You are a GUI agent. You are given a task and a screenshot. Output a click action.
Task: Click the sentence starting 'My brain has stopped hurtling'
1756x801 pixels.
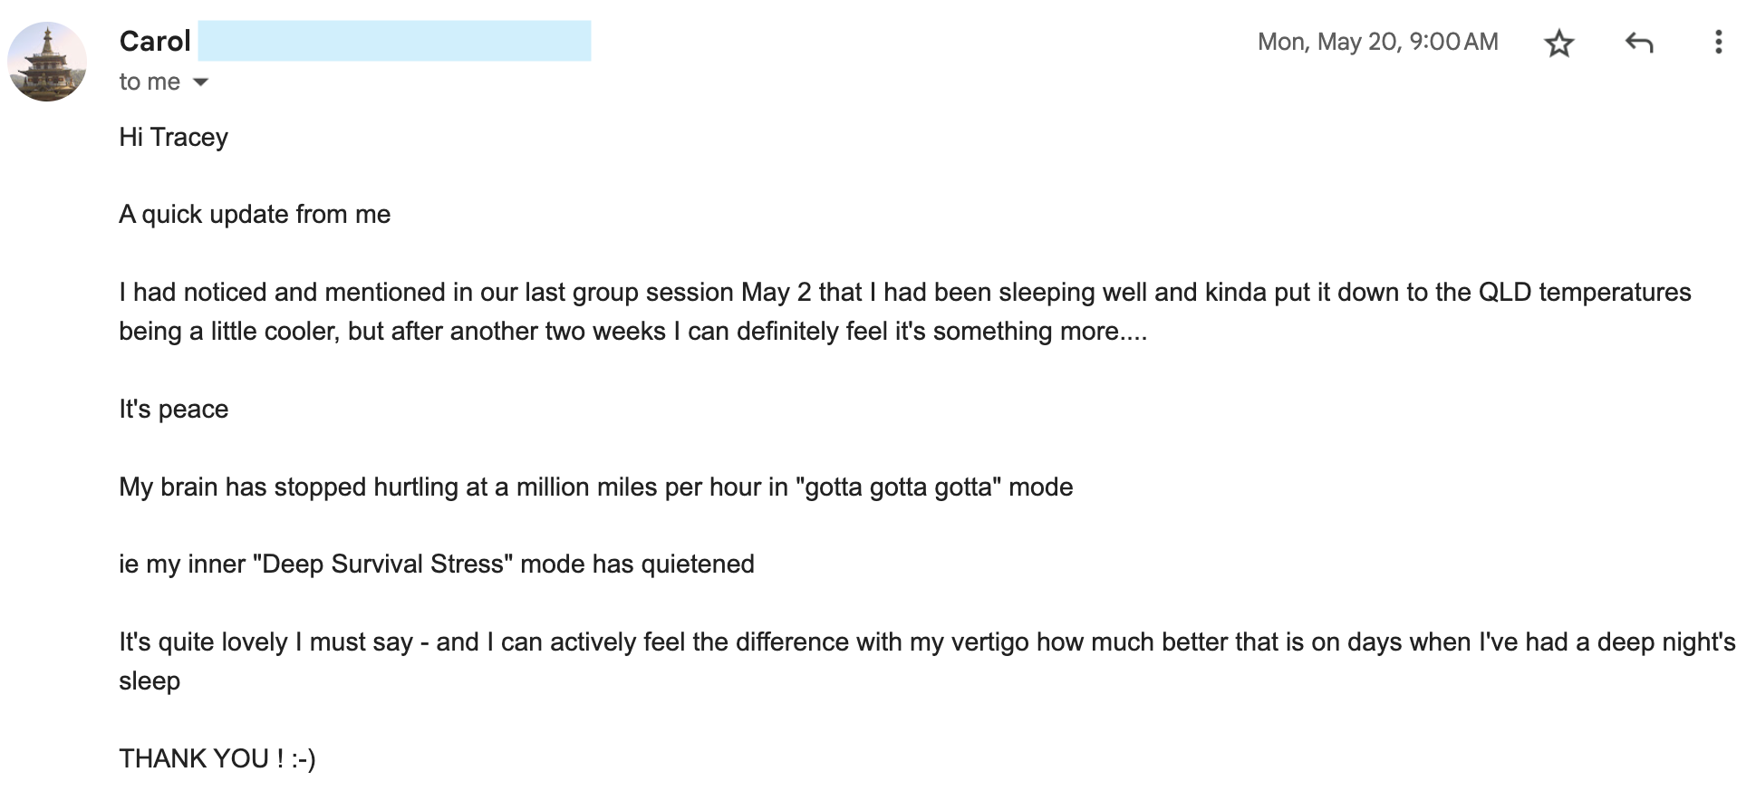click(595, 487)
